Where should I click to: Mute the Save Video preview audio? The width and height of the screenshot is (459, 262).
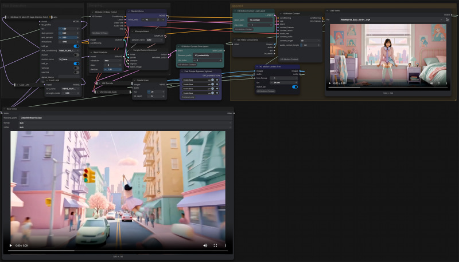(x=205, y=245)
